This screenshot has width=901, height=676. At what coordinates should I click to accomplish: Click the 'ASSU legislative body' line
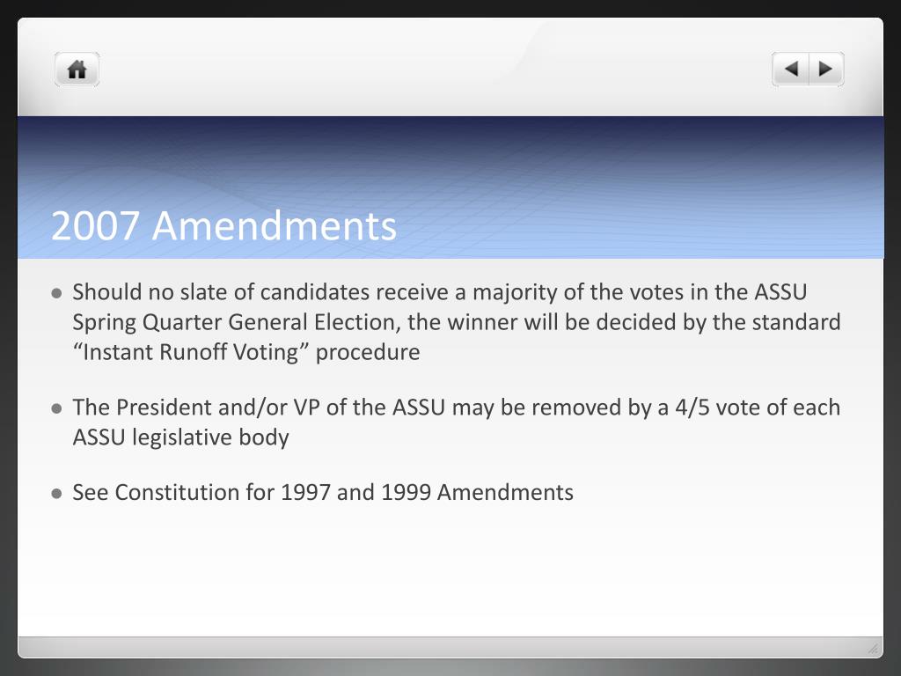(x=180, y=437)
